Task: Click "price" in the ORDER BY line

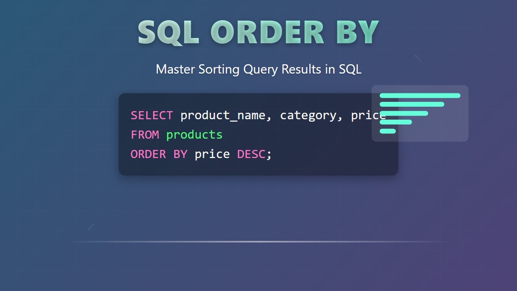Action: coord(212,154)
